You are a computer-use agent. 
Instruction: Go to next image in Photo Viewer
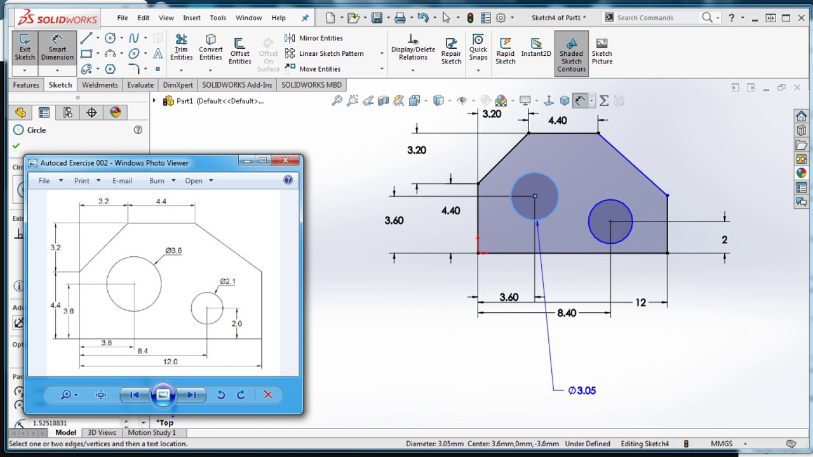point(191,395)
